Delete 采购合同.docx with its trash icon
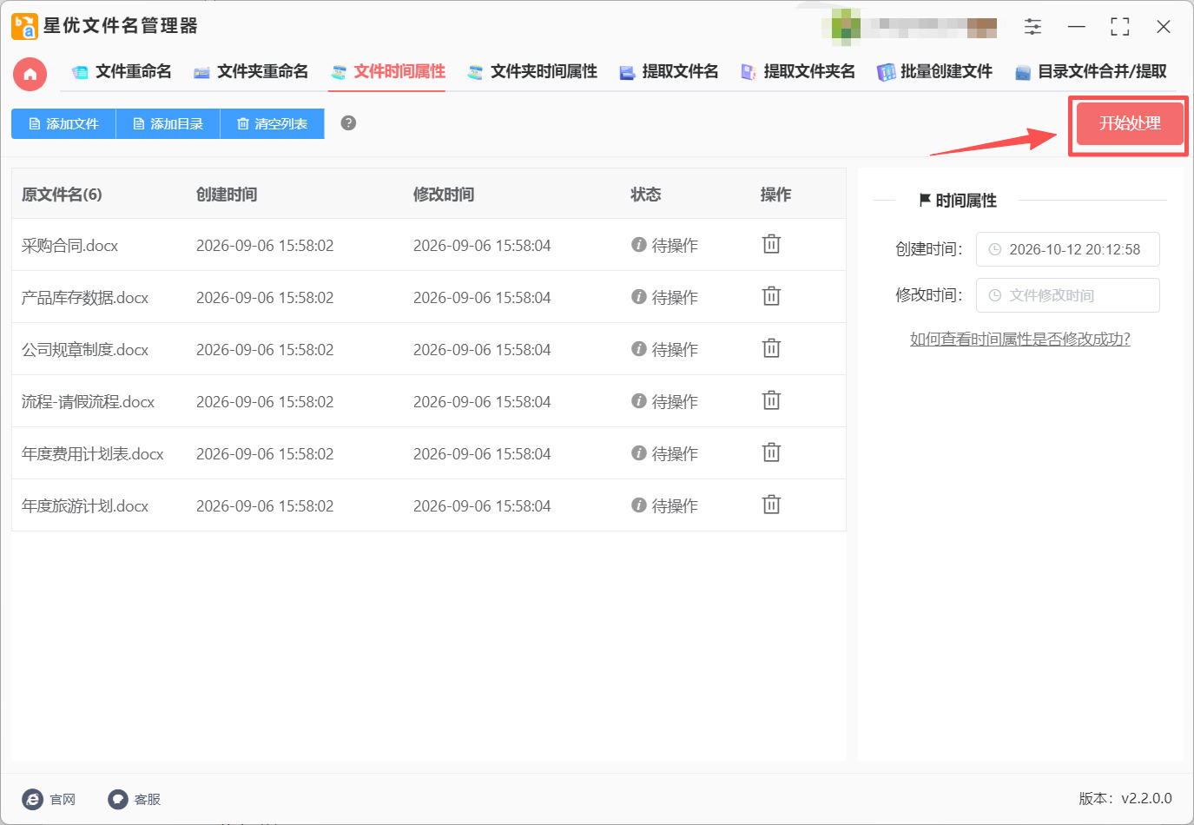 coord(771,244)
